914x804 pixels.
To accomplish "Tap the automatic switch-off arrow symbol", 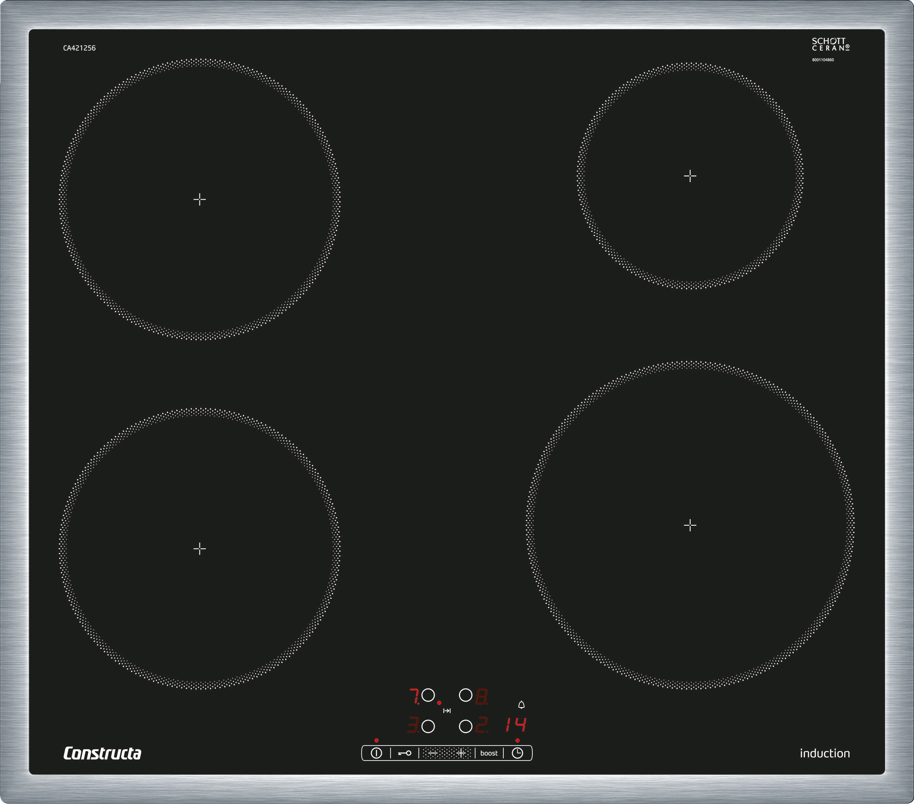I will [x=447, y=710].
